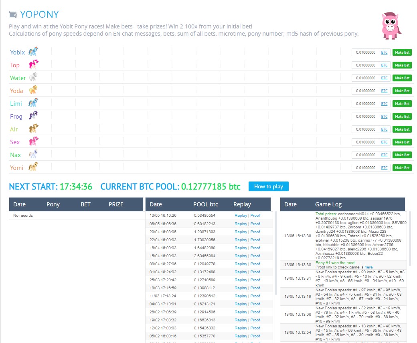The image size is (417, 343).
Task: Make Bet on Yobix pony
Action: tap(402, 52)
